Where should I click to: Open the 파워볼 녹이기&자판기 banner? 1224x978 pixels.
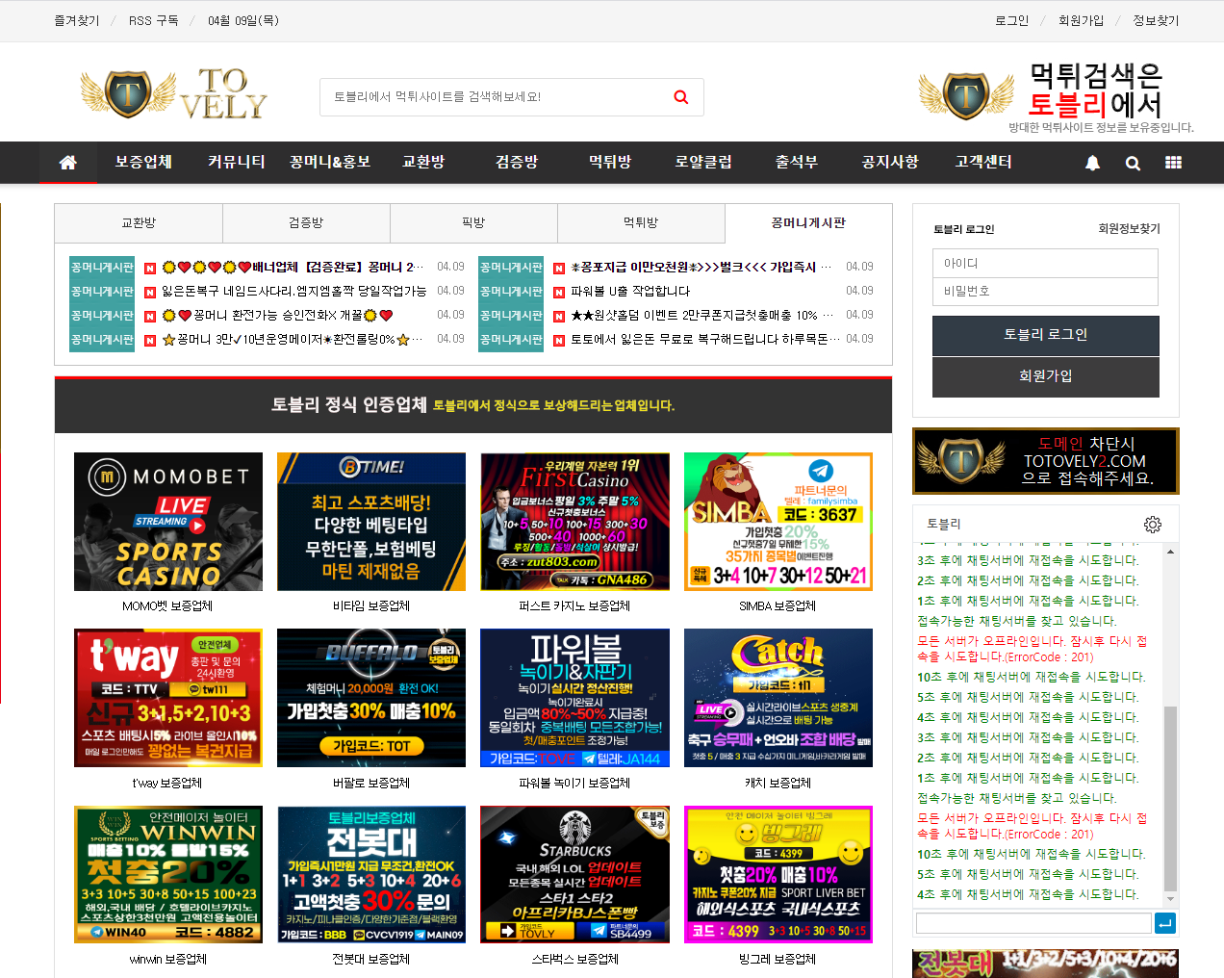[574, 698]
